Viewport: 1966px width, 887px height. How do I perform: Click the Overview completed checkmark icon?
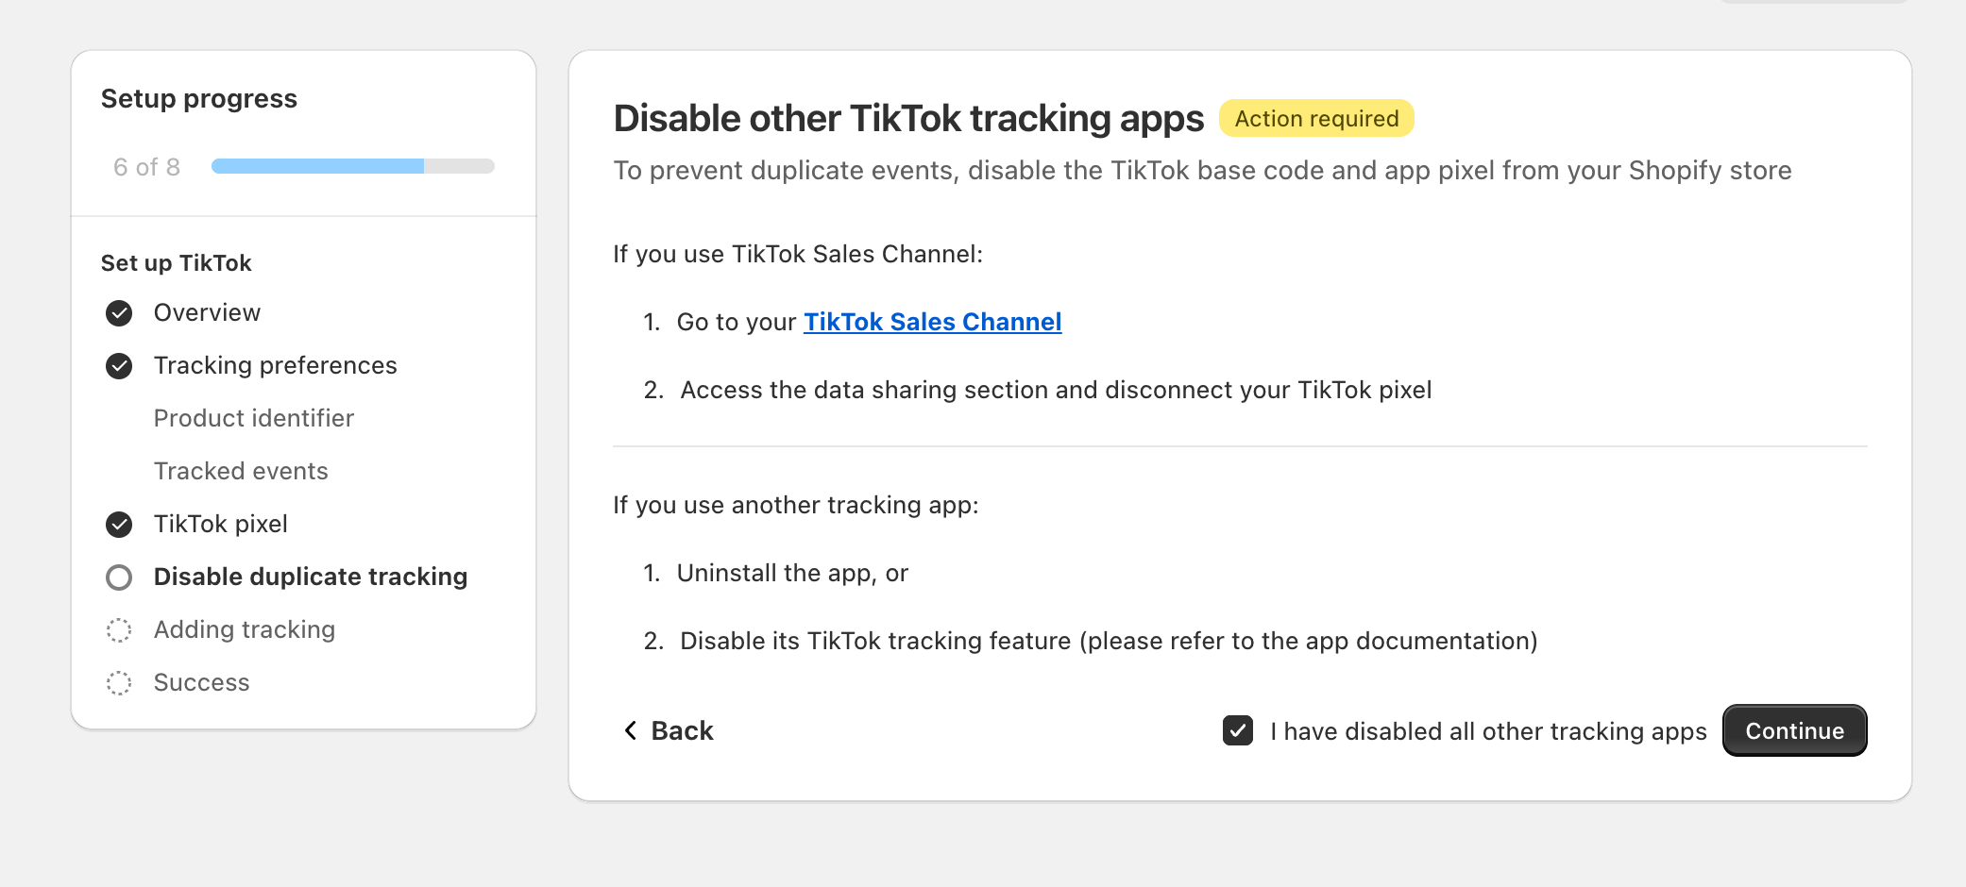click(119, 313)
